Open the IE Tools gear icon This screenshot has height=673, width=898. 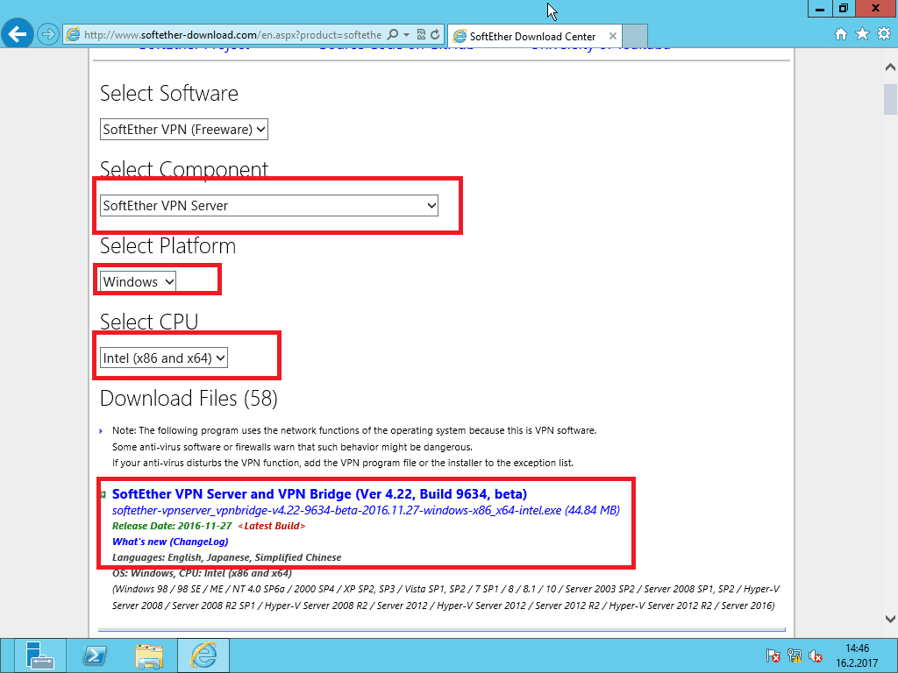coord(883,34)
